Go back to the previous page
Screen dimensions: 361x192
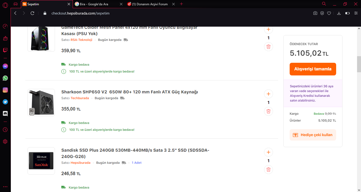[15, 13]
